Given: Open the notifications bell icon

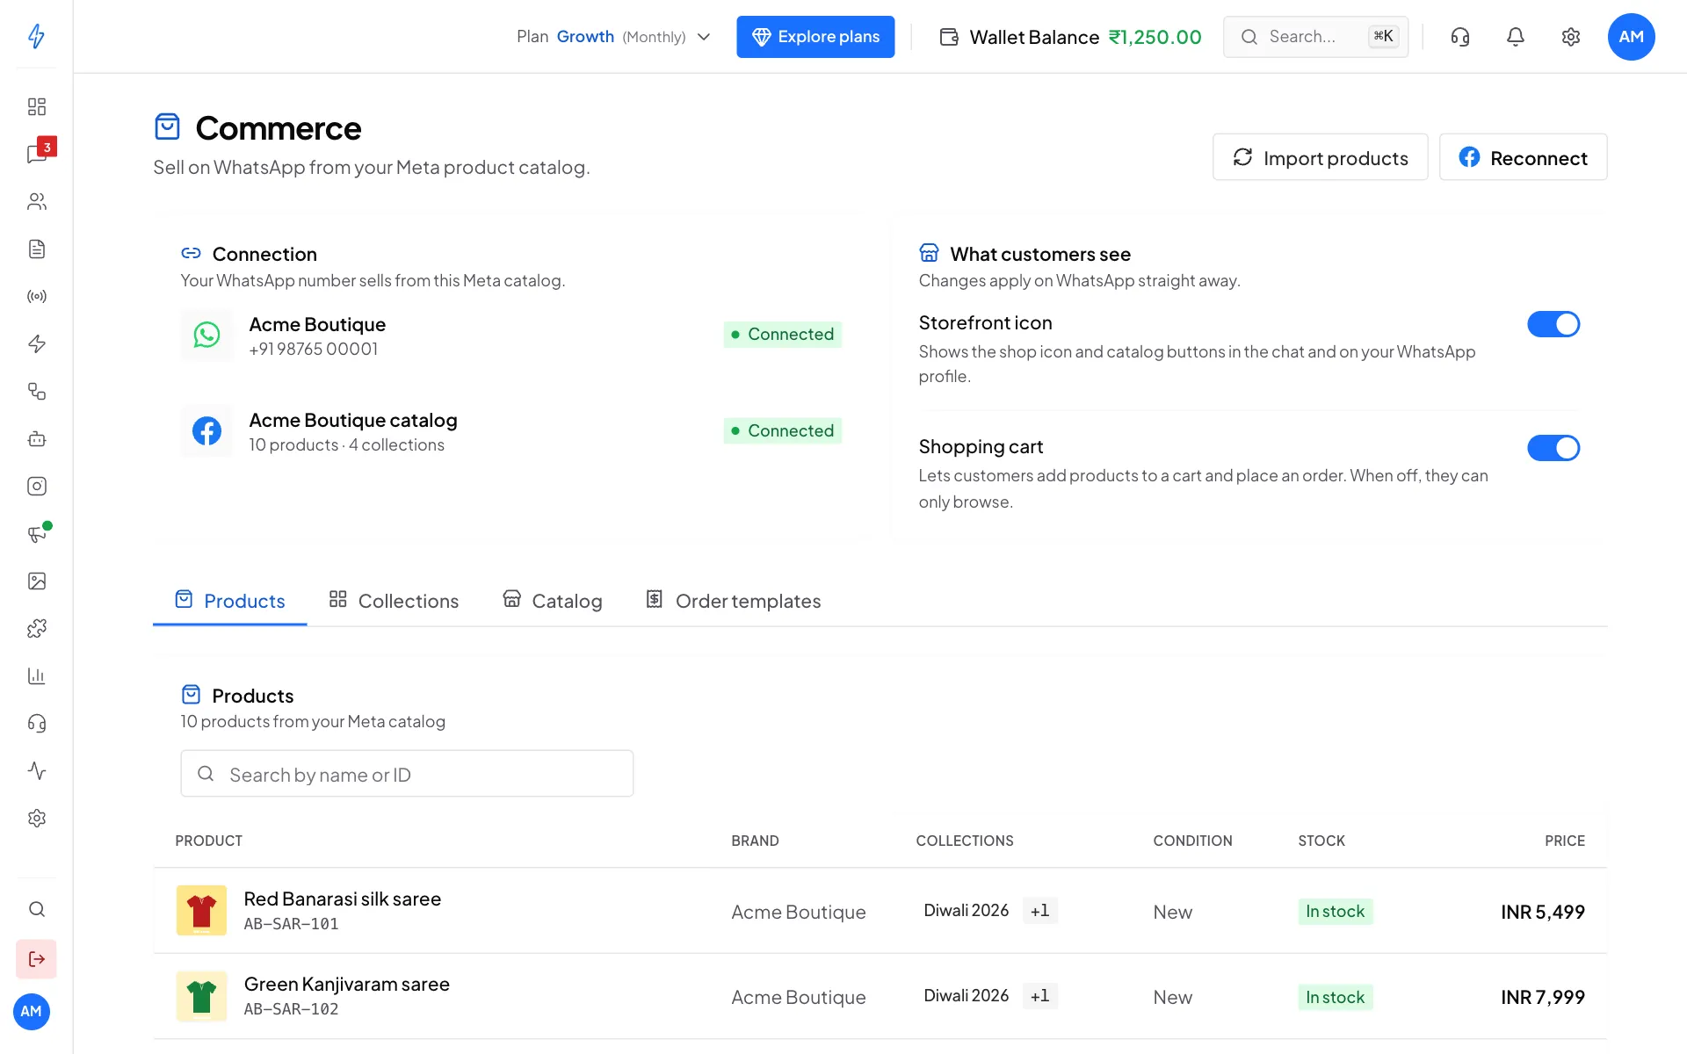Looking at the screenshot, I should [x=1515, y=36].
